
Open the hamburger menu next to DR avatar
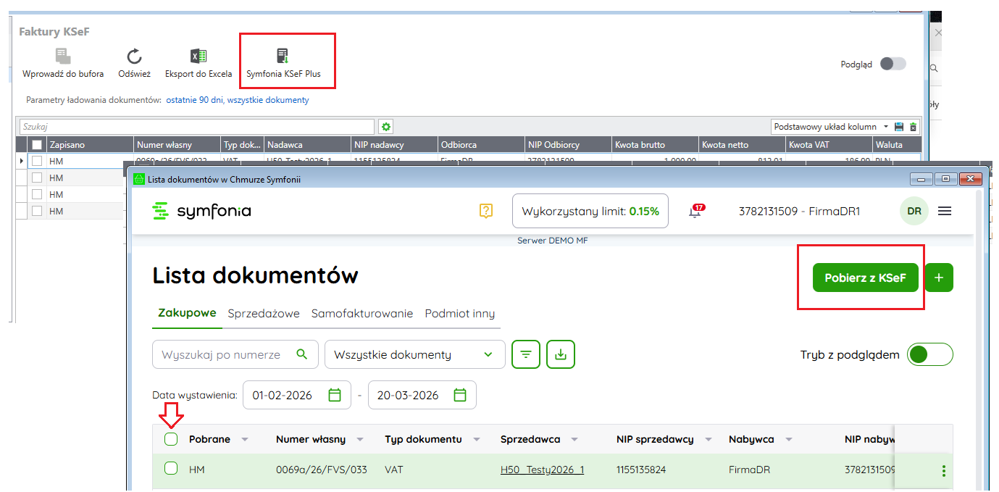pos(945,211)
